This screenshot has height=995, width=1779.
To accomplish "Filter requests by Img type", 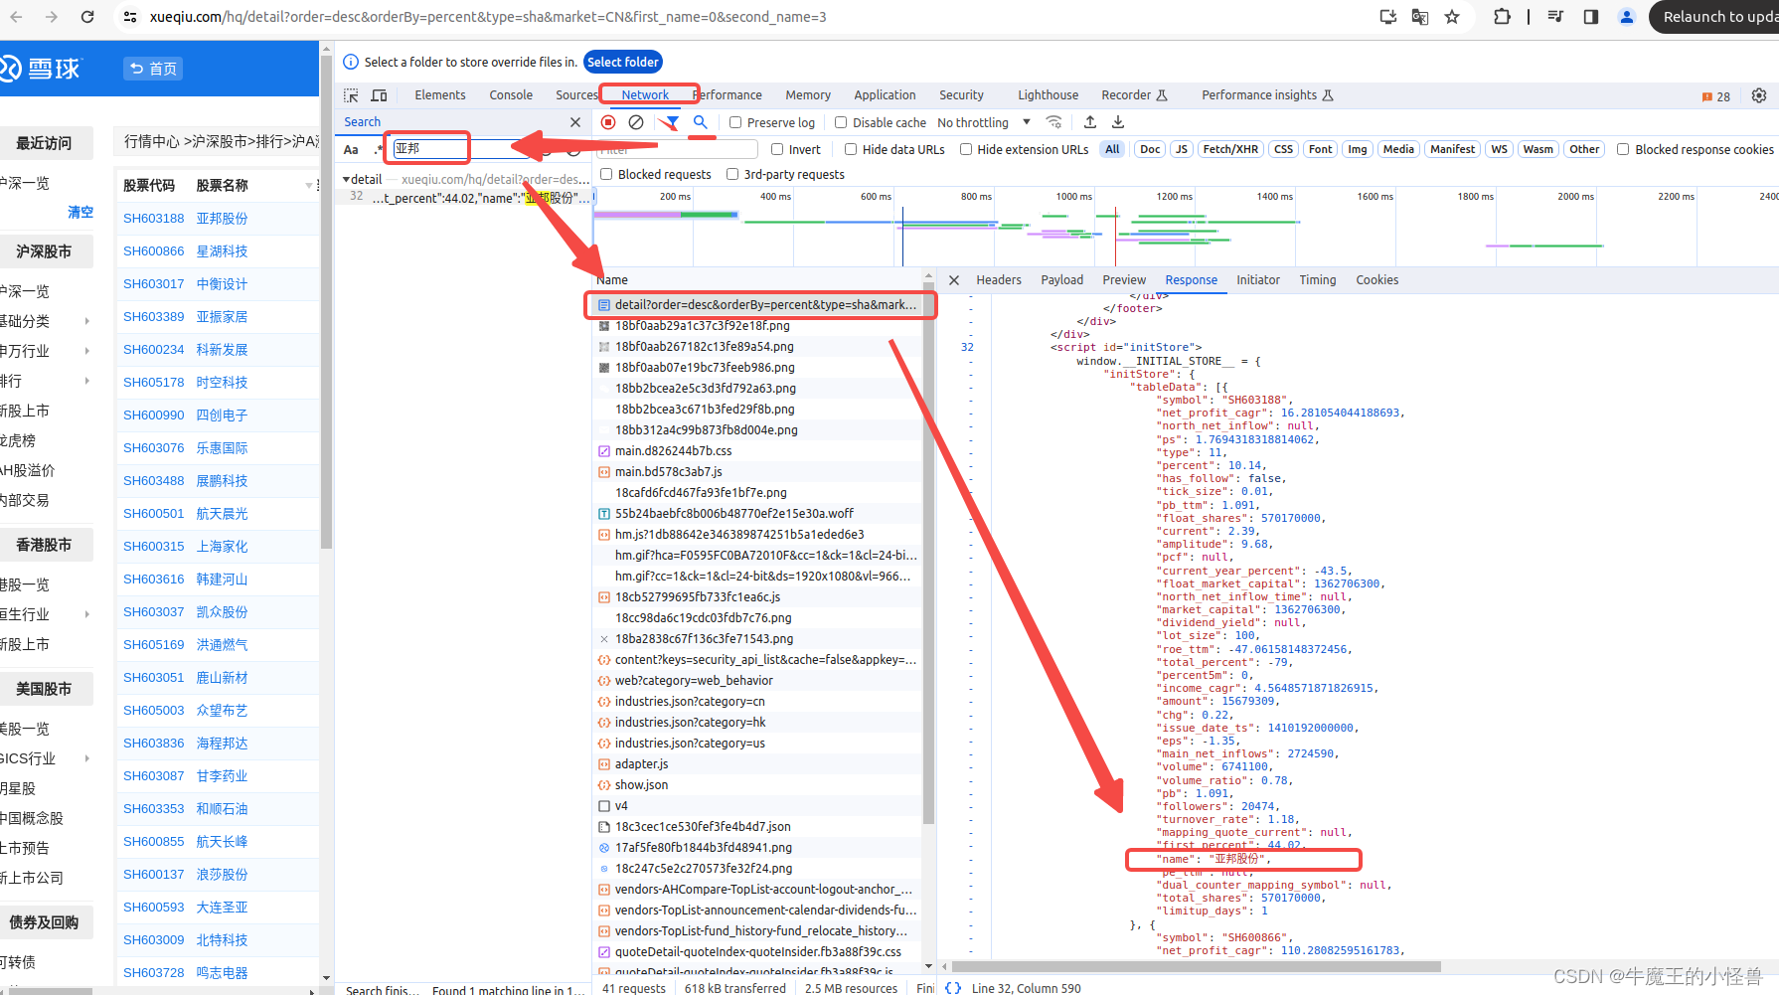I will (x=1358, y=149).
